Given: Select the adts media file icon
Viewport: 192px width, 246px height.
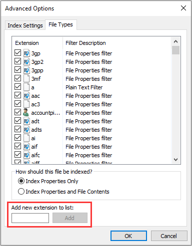Looking at the screenshot, I should (26, 130).
